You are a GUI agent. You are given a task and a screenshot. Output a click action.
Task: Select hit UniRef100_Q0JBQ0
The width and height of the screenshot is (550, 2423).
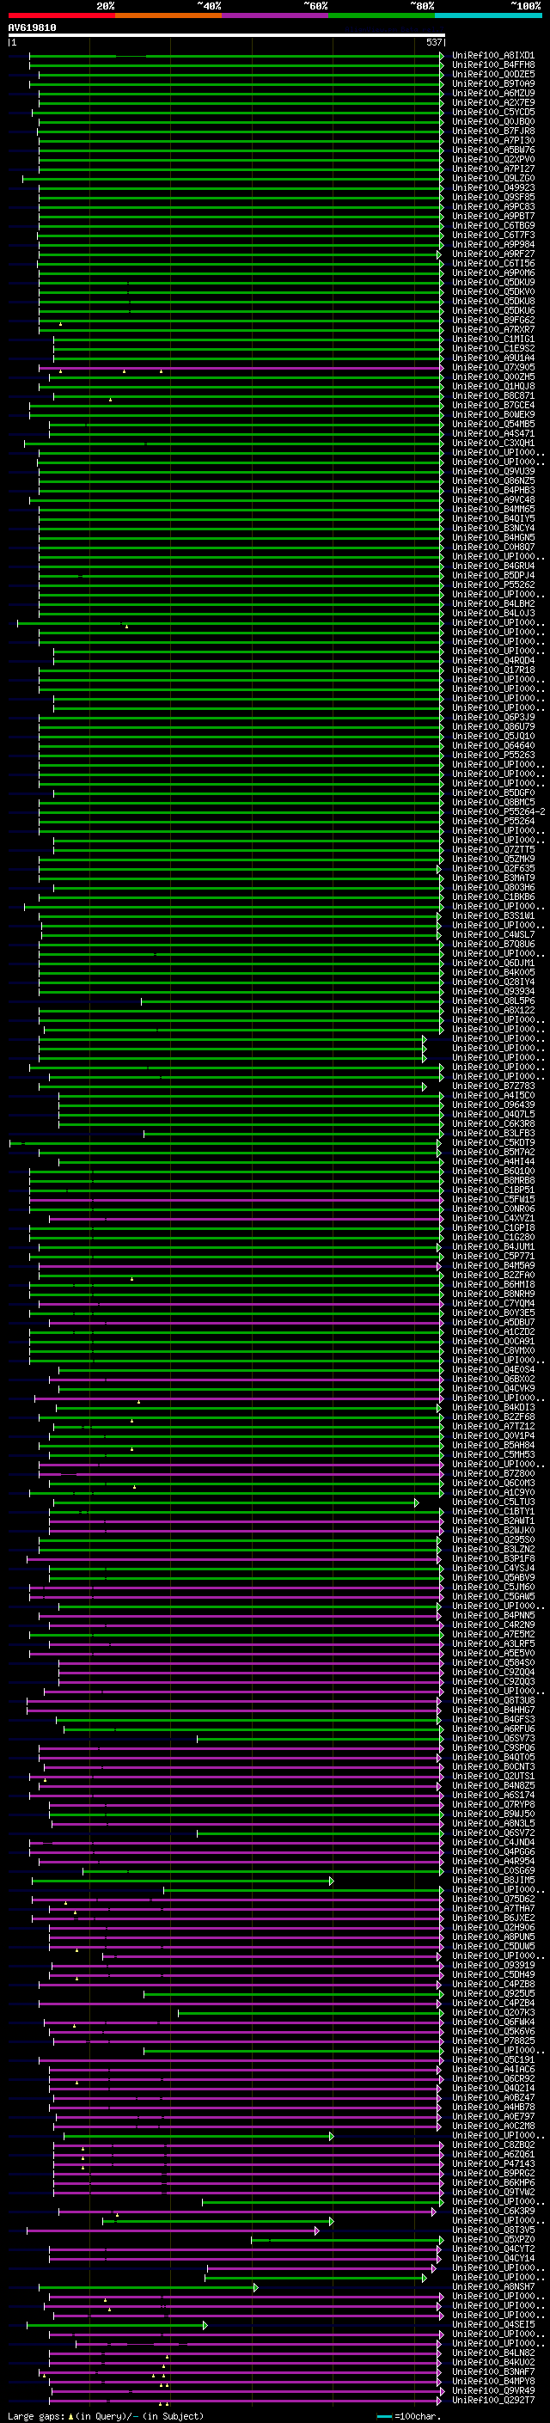pos(492,121)
